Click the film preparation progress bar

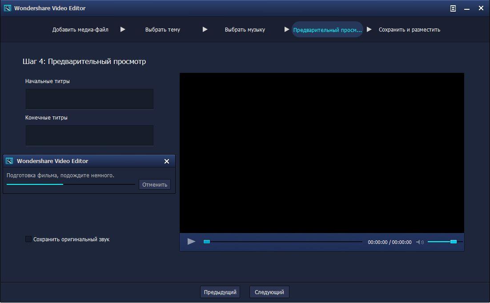pyautogui.click(x=71, y=184)
